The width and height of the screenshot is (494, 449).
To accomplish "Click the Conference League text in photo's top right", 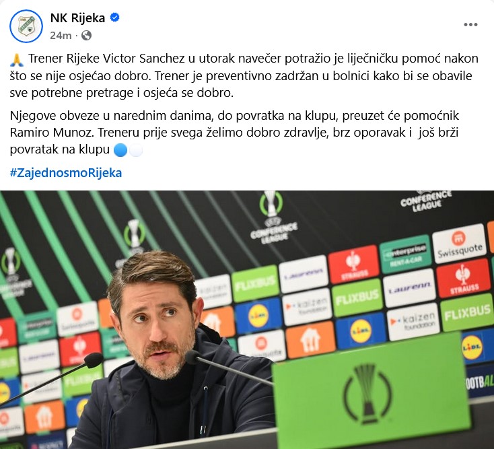I will point(426,201).
